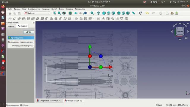Click the Undo arrow icon
Viewport: 190px width, 107px height.
[x=147, y=13]
